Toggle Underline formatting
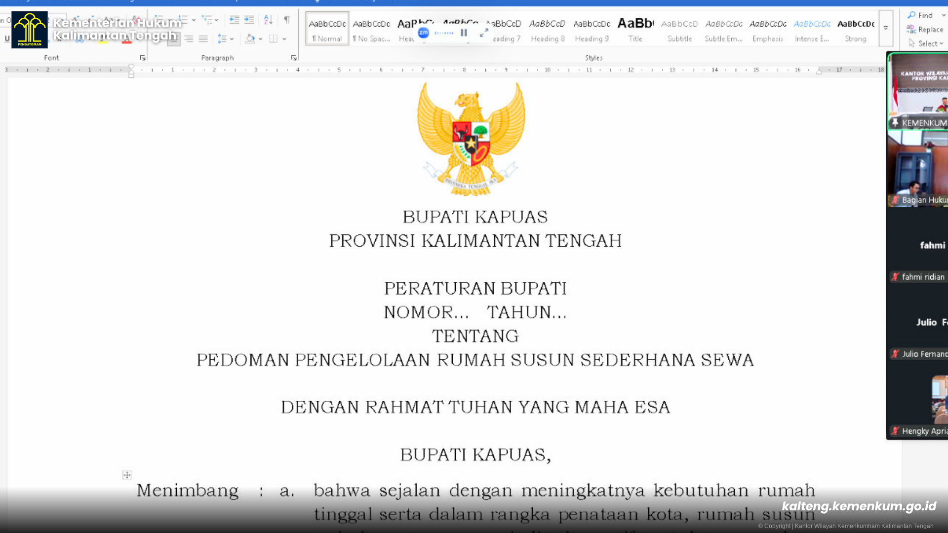The height and width of the screenshot is (533, 948). (7, 38)
